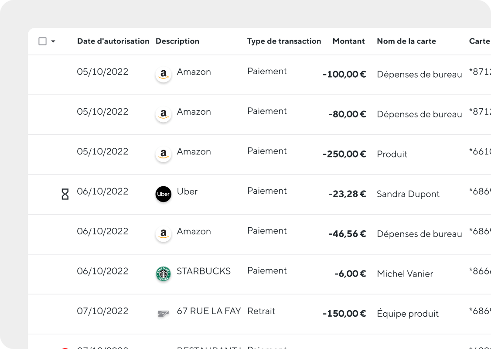491x349 pixels.
Task: Open the Michel Vanier card name
Action: [405, 274]
